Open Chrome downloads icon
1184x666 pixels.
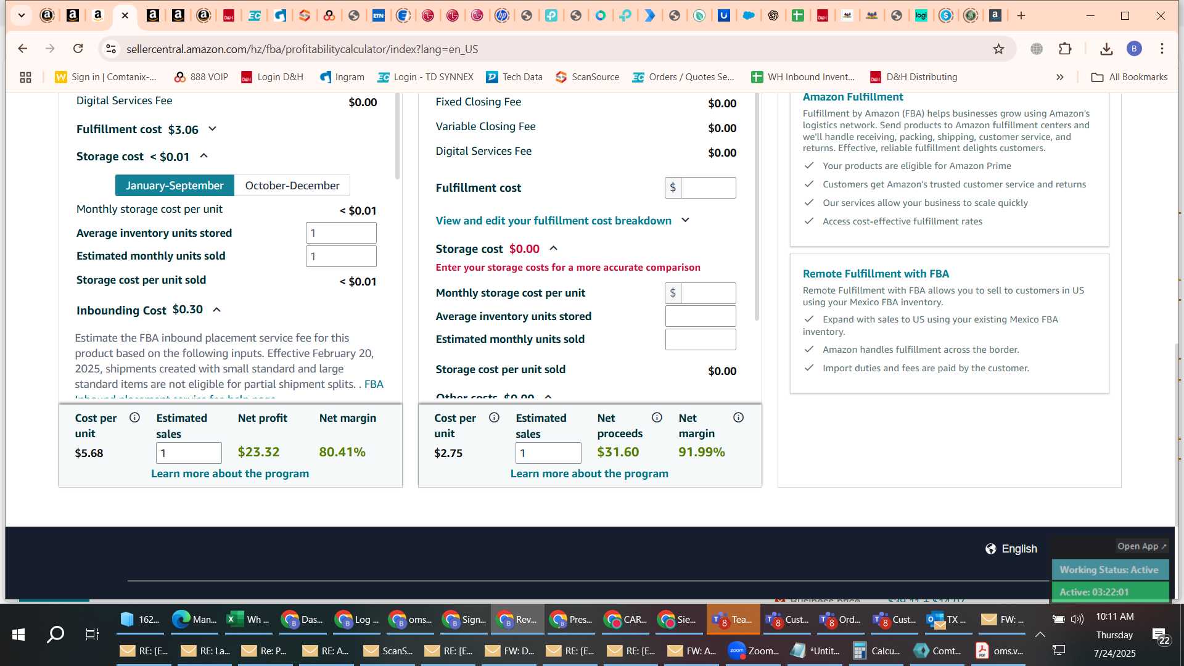(1106, 49)
